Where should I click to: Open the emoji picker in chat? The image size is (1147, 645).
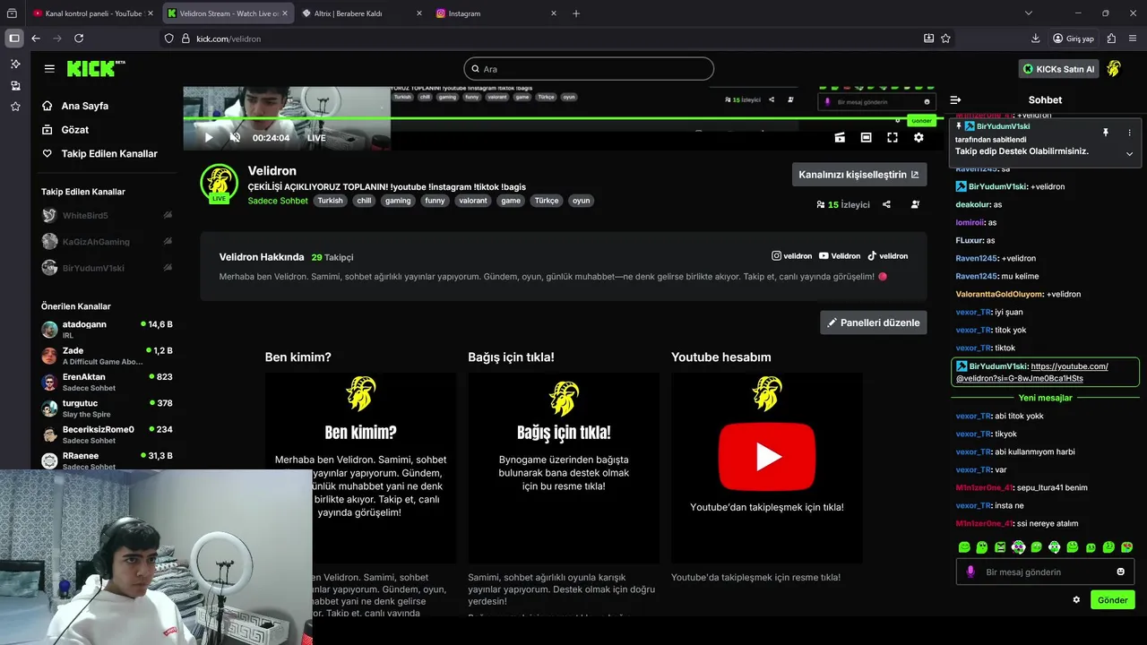pyautogui.click(x=1120, y=572)
